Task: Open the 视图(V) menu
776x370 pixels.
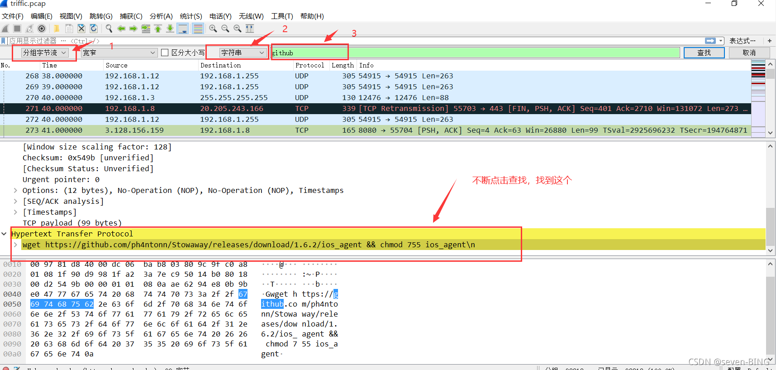Action: 71,16
